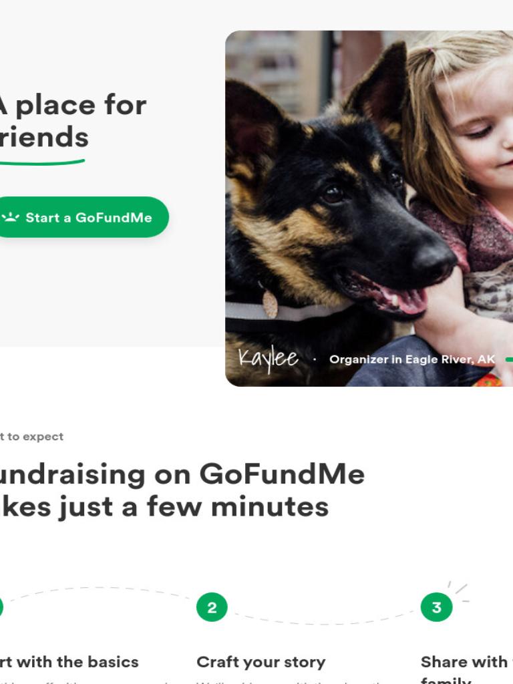The width and height of the screenshot is (513, 684).
Task: Select the "Start with the basics" heading
Action: coord(69,662)
